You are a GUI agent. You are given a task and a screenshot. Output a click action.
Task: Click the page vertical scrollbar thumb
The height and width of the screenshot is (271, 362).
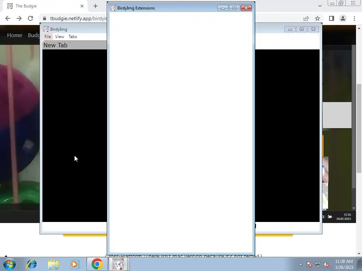coord(359,128)
